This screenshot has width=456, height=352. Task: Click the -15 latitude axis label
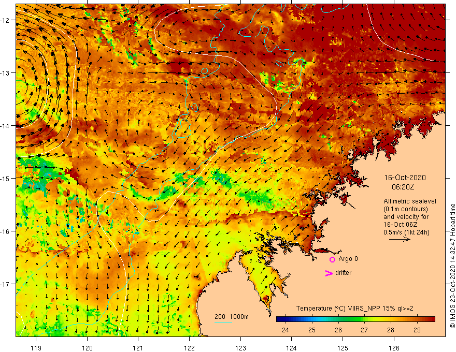(4, 178)
